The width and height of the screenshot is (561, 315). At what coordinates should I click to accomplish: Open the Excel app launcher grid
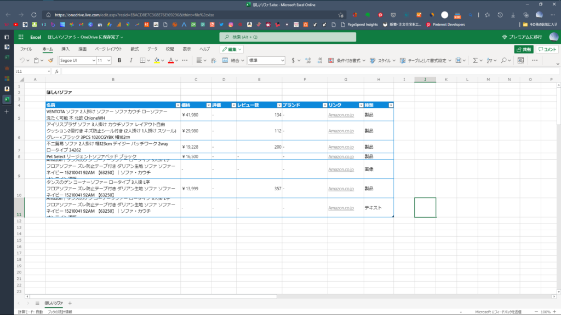[x=21, y=37]
